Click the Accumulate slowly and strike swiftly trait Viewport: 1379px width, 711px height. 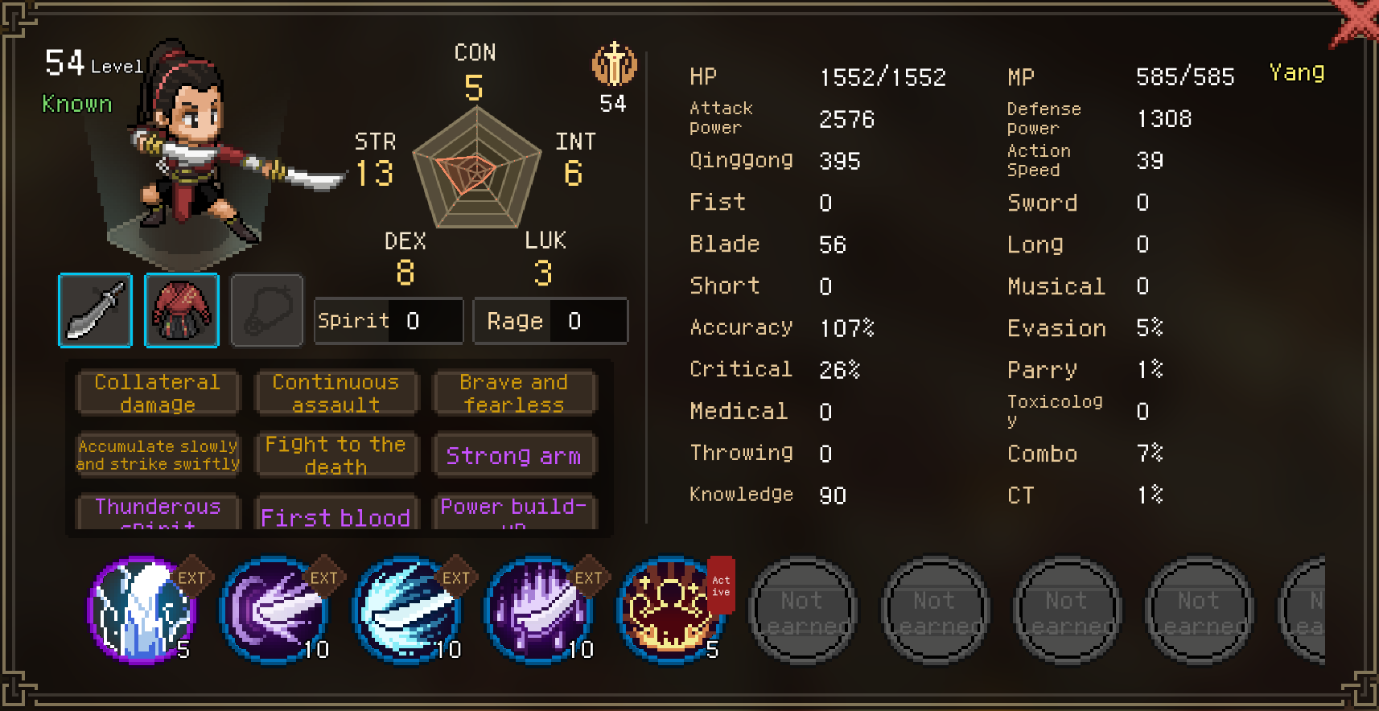(x=158, y=454)
